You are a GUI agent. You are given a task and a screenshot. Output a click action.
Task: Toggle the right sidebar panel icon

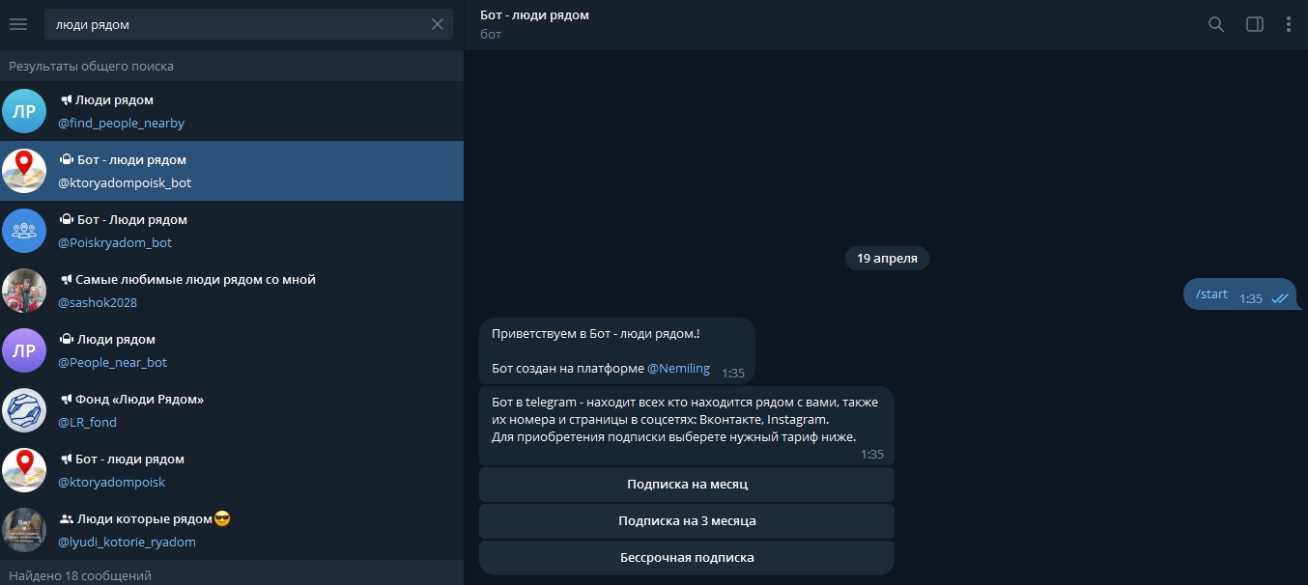point(1255,24)
